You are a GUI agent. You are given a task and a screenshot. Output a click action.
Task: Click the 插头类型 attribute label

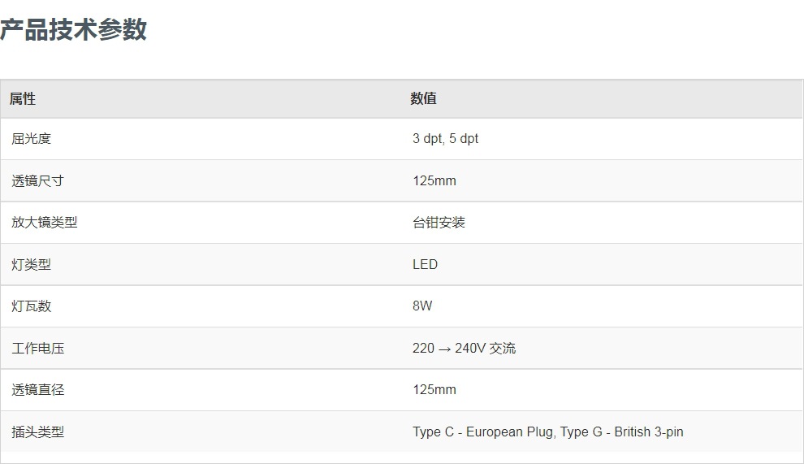pos(37,432)
